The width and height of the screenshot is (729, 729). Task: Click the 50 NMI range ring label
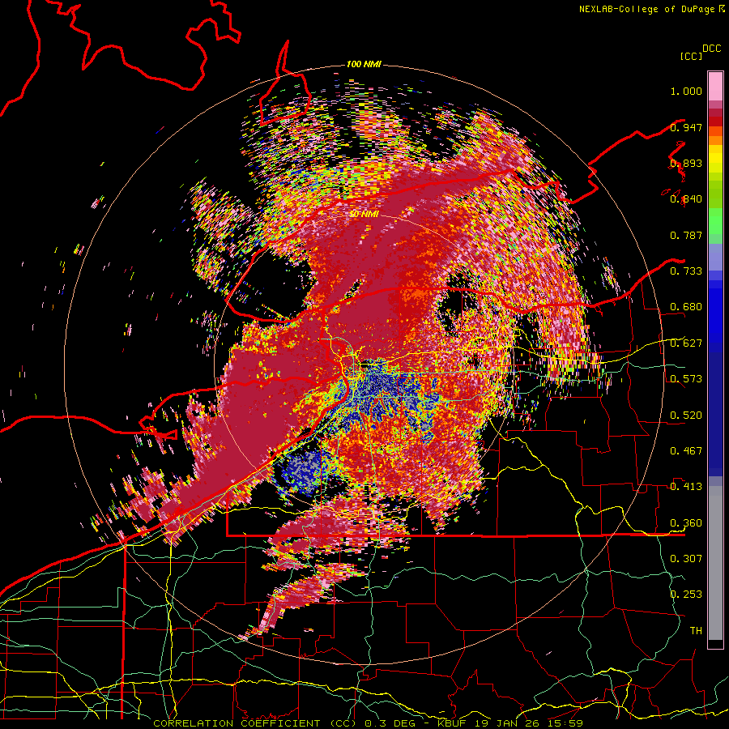pyautogui.click(x=364, y=215)
